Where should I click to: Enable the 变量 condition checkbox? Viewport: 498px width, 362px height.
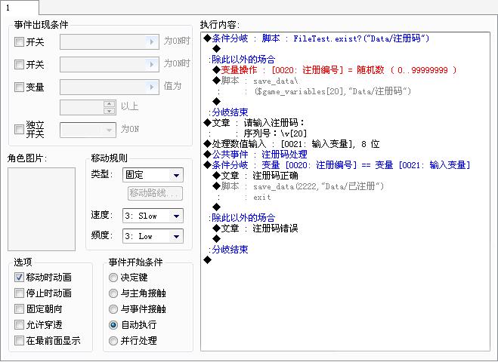[x=19, y=87]
